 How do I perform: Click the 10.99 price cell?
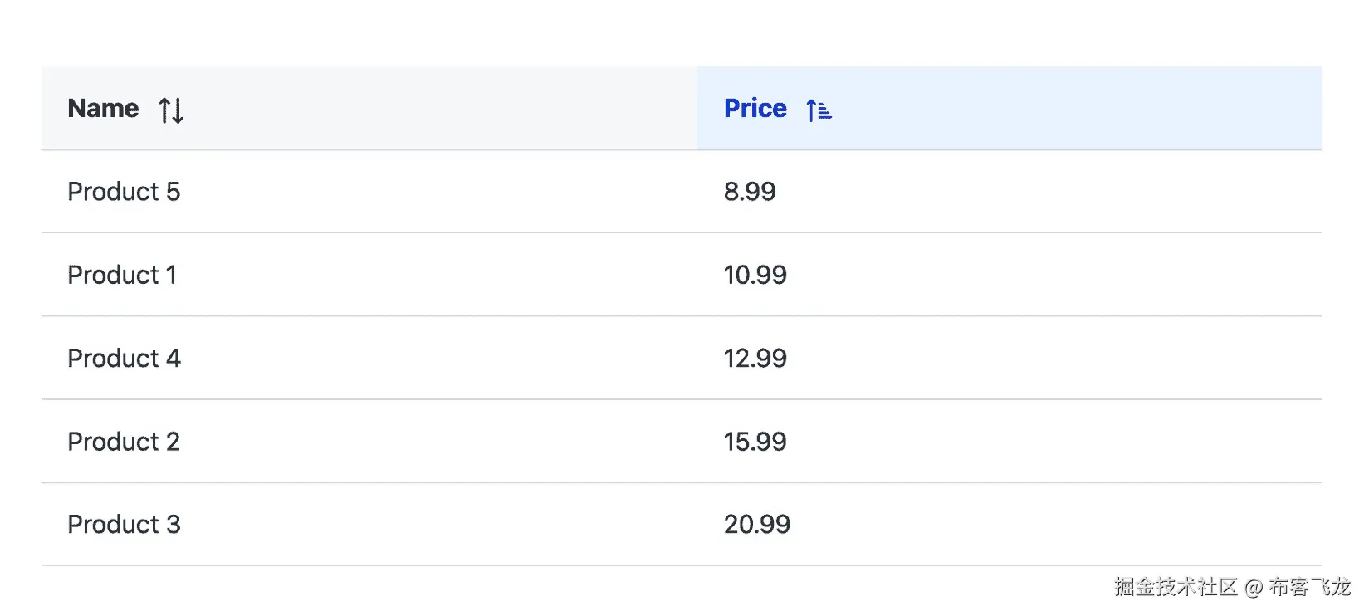coord(1010,275)
